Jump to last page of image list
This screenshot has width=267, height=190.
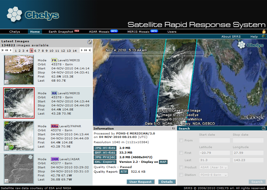tap(90, 50)
